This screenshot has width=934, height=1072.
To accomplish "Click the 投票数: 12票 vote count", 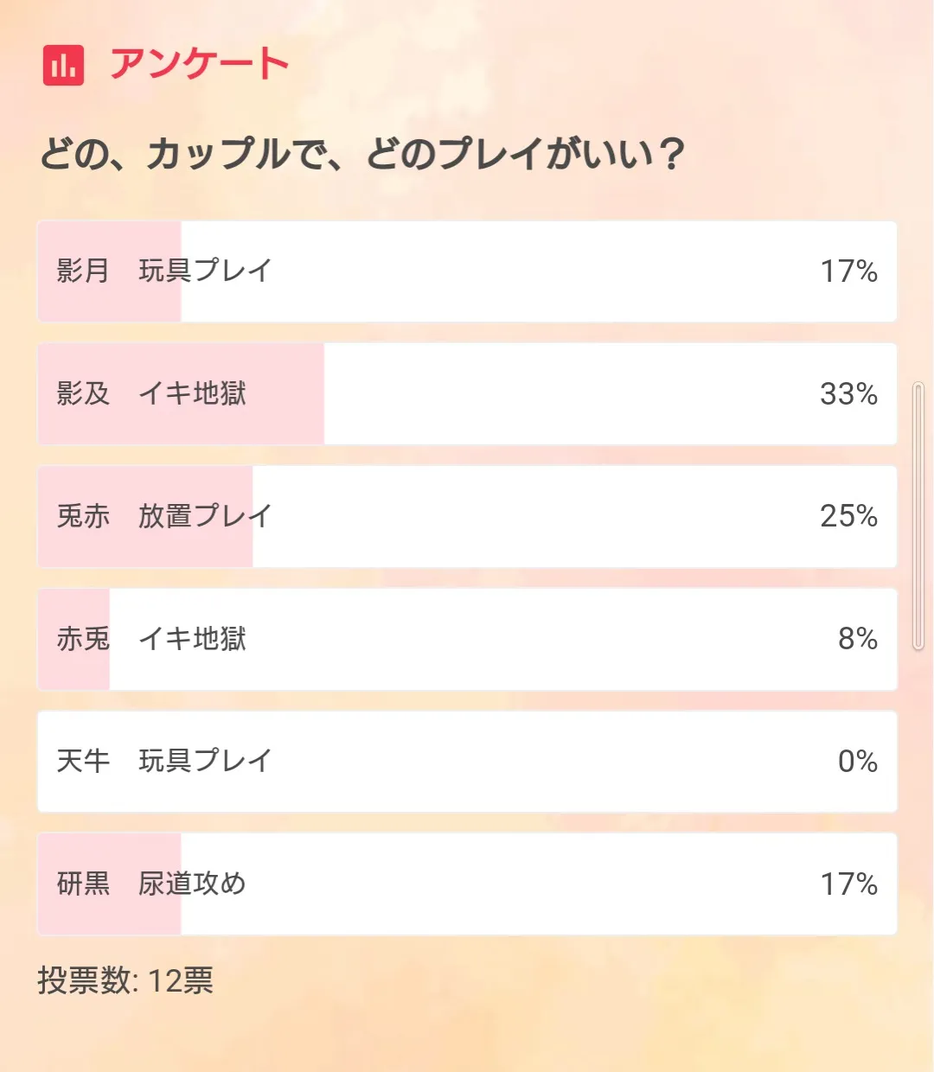I will click(x=125, y=981).
